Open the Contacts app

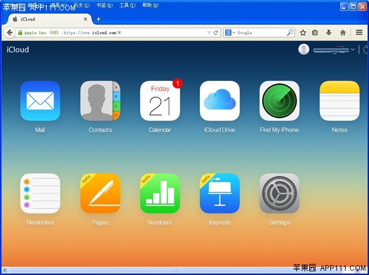coord(100,101)
